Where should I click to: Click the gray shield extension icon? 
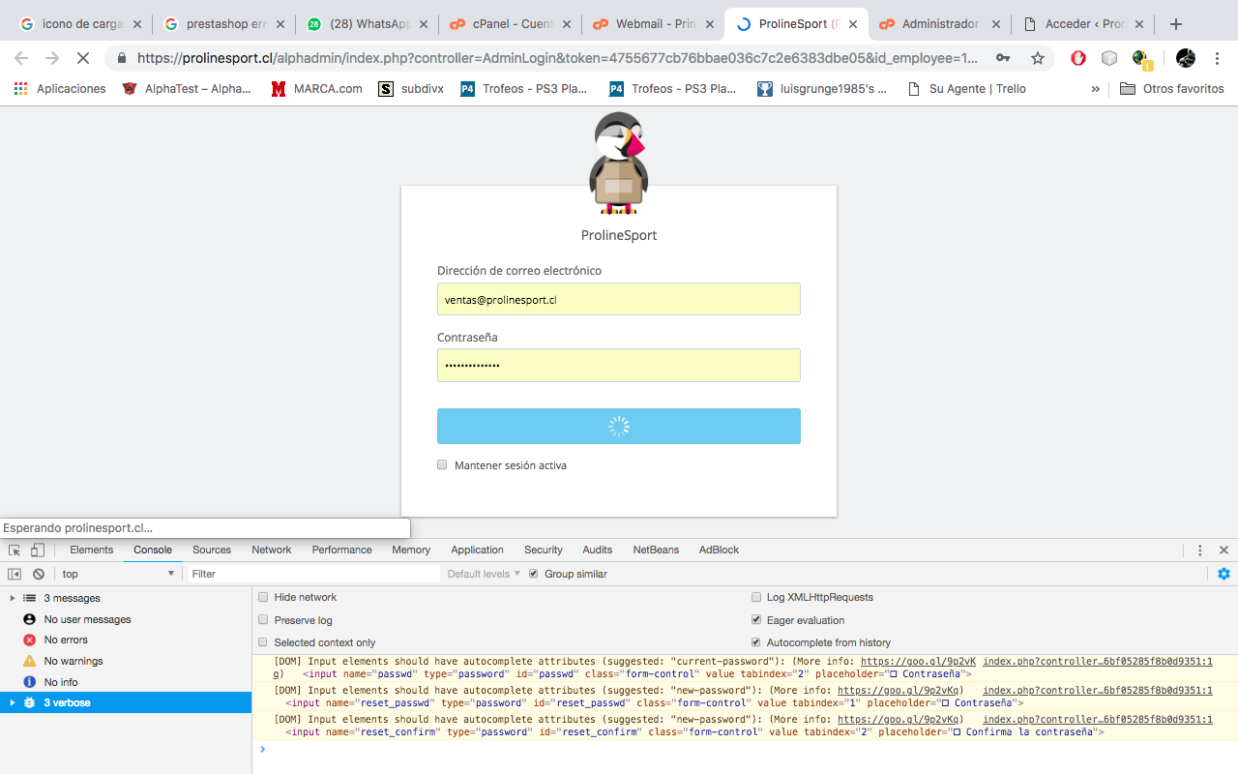pos(1109,58)
